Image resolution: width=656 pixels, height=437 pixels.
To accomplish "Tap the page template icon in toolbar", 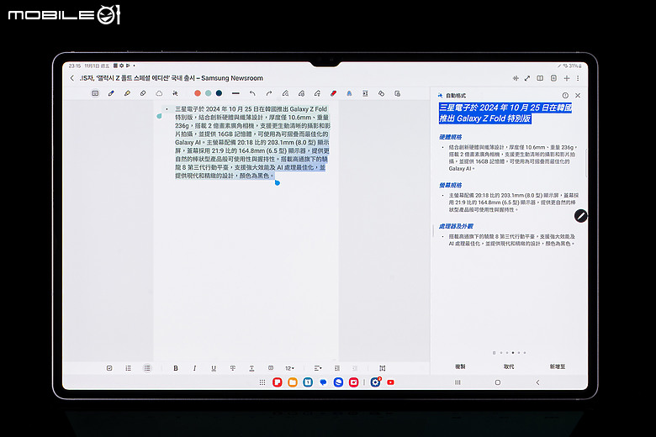I will click(x=365, y=93).
